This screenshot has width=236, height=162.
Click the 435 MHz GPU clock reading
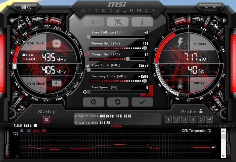tap(54, 58)
